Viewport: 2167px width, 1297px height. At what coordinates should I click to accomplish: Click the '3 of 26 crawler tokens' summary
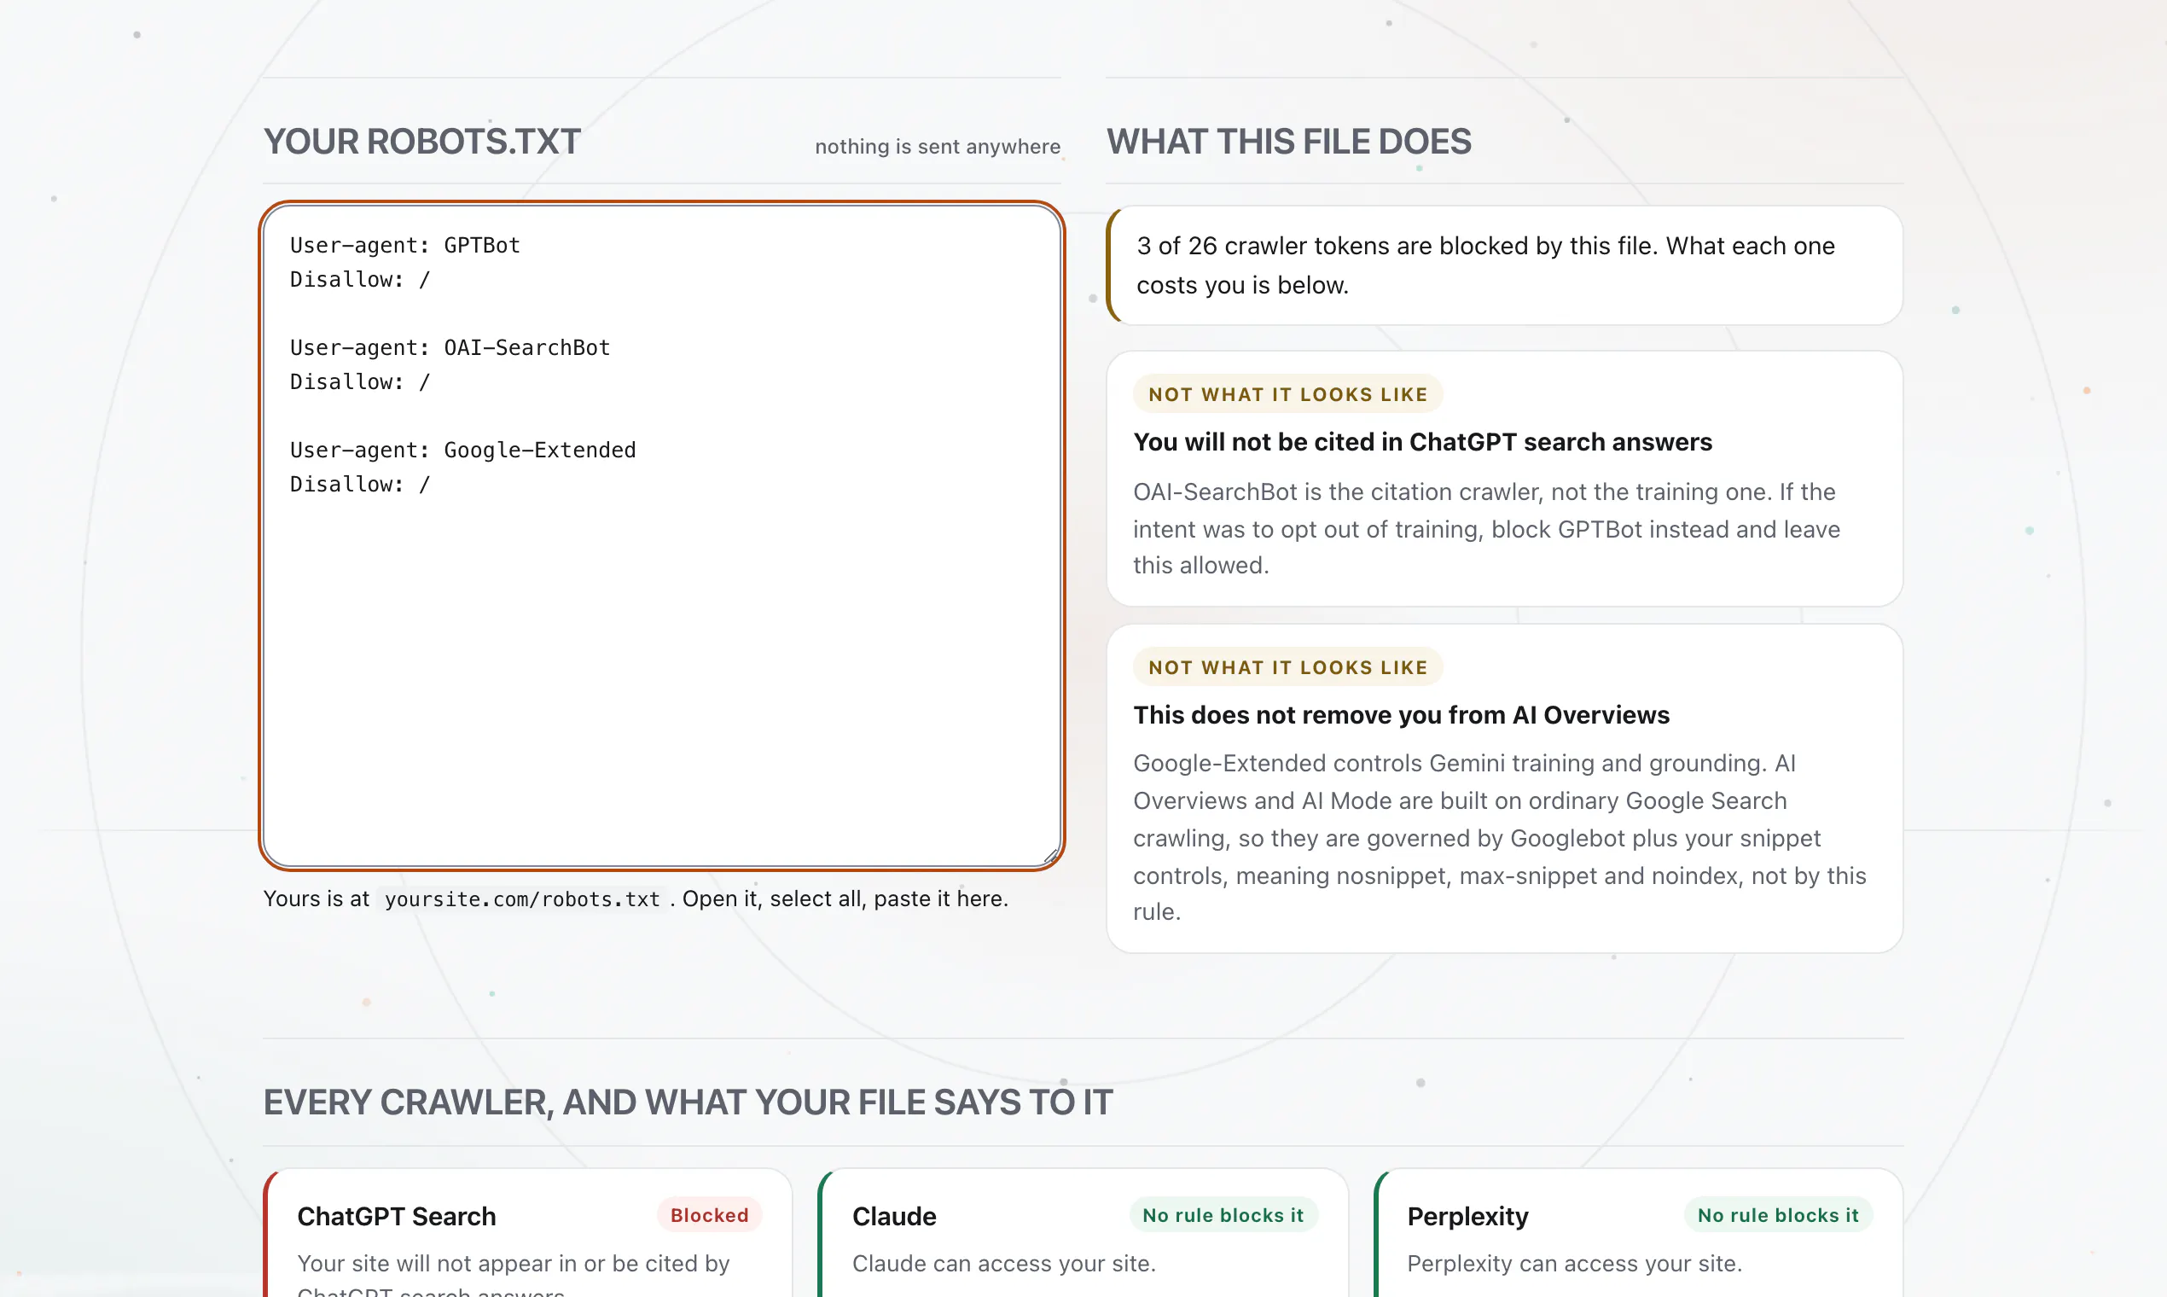coord(1505,265)
